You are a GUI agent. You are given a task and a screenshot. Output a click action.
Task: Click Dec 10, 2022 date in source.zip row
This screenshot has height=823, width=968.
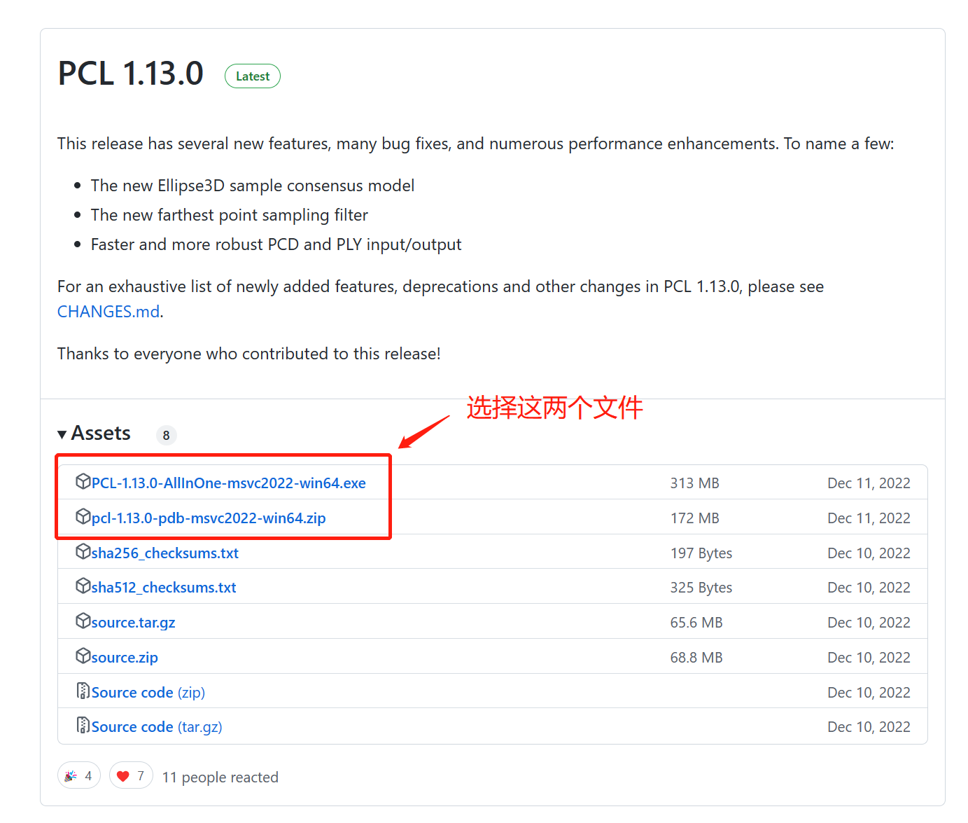[869, 658]
